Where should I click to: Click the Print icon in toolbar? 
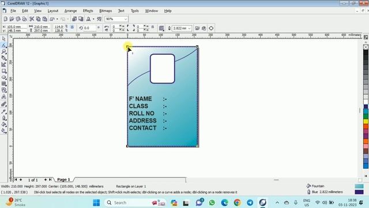coord(24,19)
